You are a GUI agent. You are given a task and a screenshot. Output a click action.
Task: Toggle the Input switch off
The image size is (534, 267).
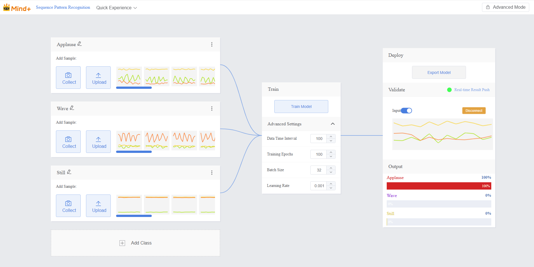click(x=406, y=110)
